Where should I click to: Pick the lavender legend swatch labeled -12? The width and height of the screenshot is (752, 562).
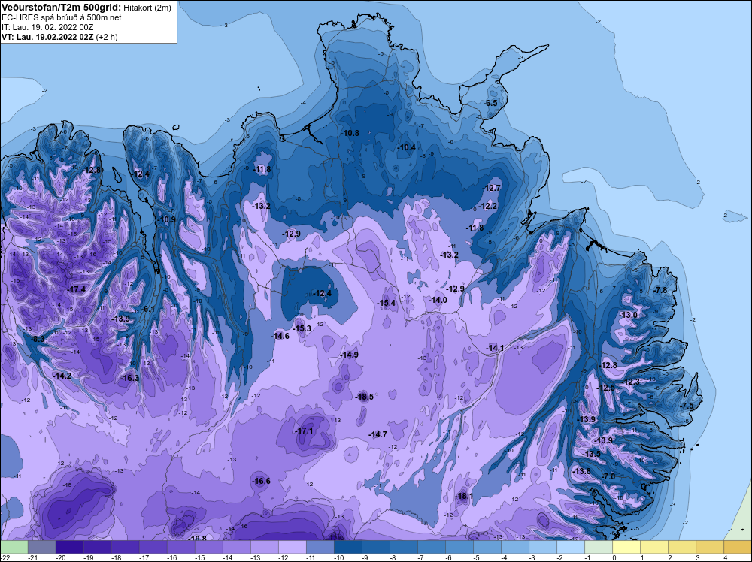click(x=292, y=548)
